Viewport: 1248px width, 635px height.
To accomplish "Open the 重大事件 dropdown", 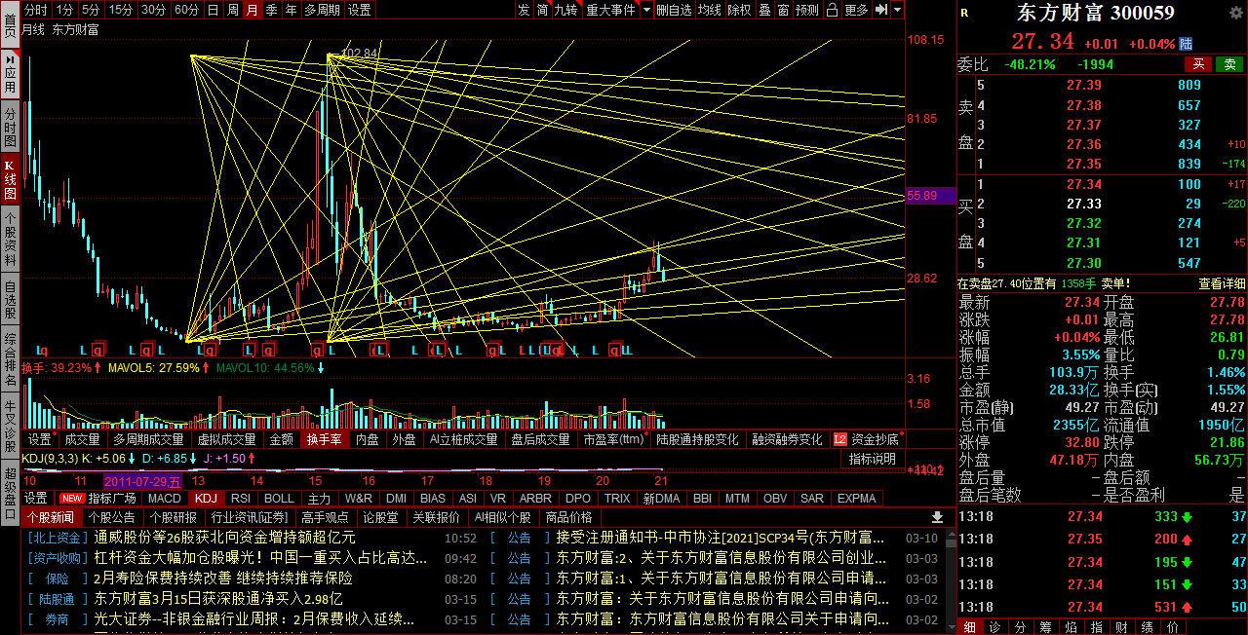I will pos(610,10).
